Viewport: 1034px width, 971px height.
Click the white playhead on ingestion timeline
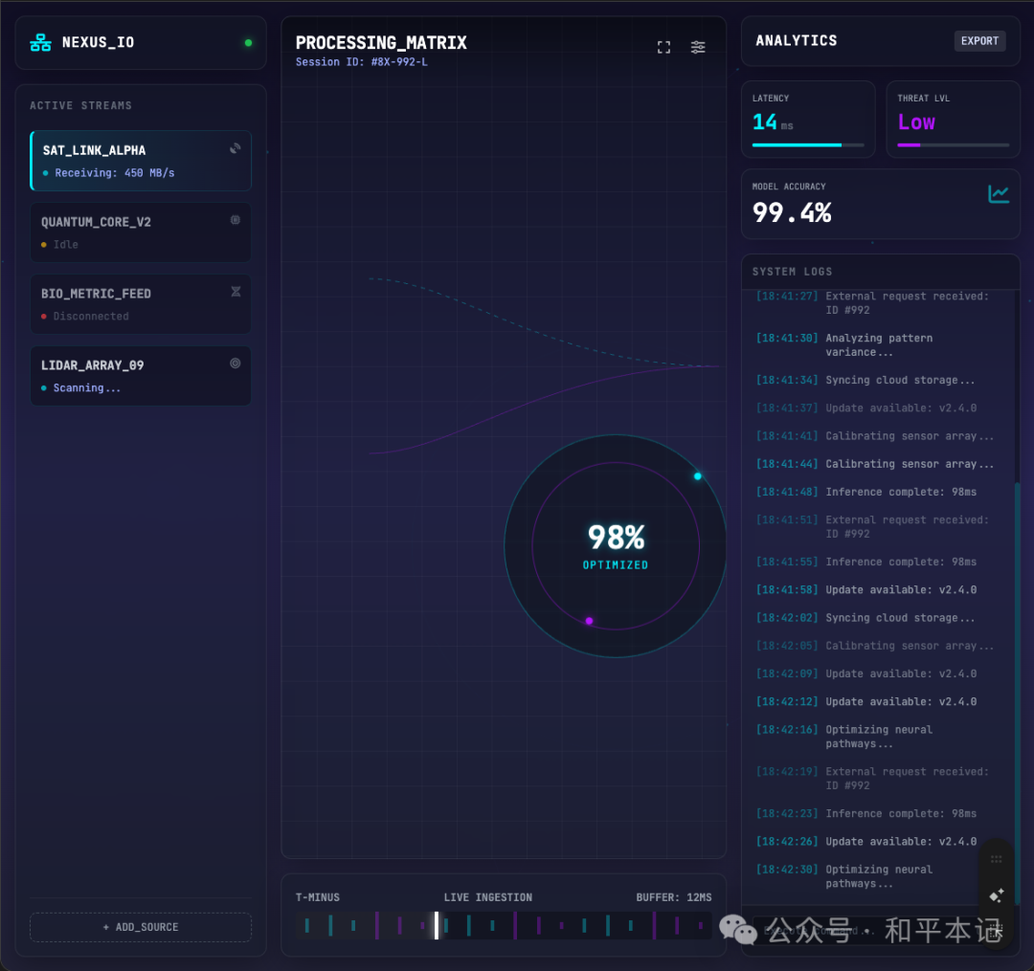pyautogui.click(x=436, y=925)
